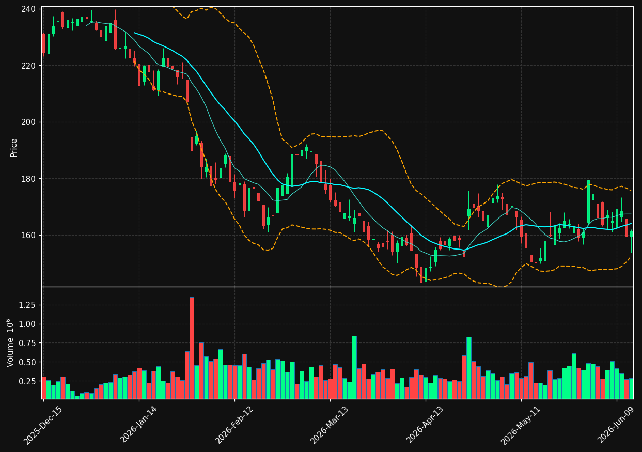Click the Volume axis title
Viewport: 642px width, 452px height.
tap(10, 342)
